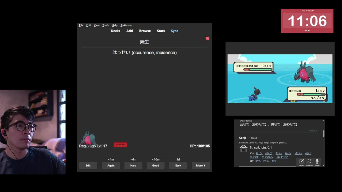
Task: Open the Ankimon menu
Action: (126, 25)
